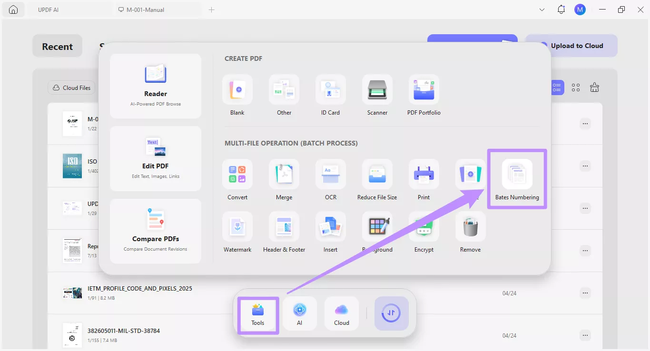Switch to list view
This screenshot has height=351, width=650.
point(557,88)
